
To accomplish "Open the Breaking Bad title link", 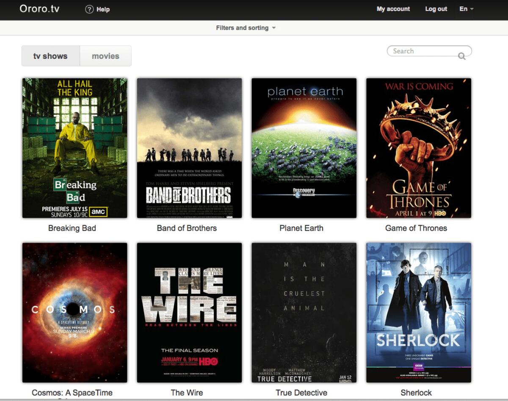I will (x=72, y=228).
